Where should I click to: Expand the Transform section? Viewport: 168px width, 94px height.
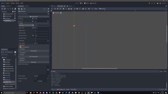click(34, 53)
